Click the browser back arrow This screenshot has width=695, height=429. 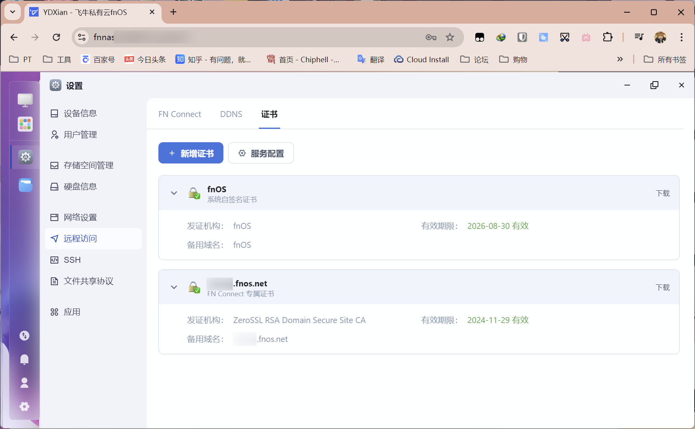click(14, 37)
